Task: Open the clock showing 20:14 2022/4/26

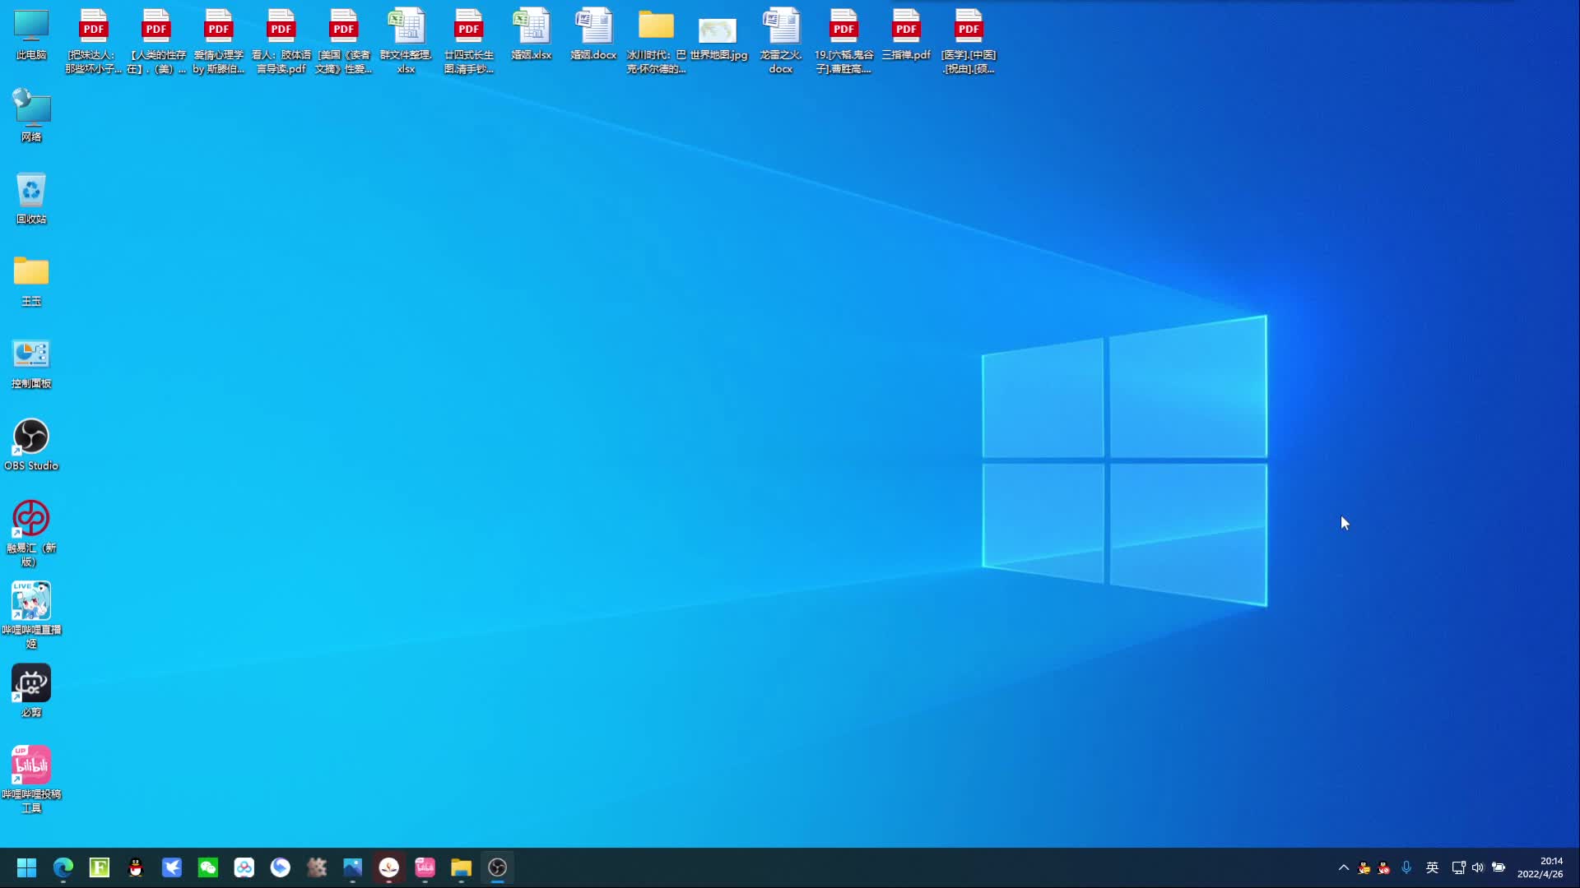Action: tap(1540, 867)
